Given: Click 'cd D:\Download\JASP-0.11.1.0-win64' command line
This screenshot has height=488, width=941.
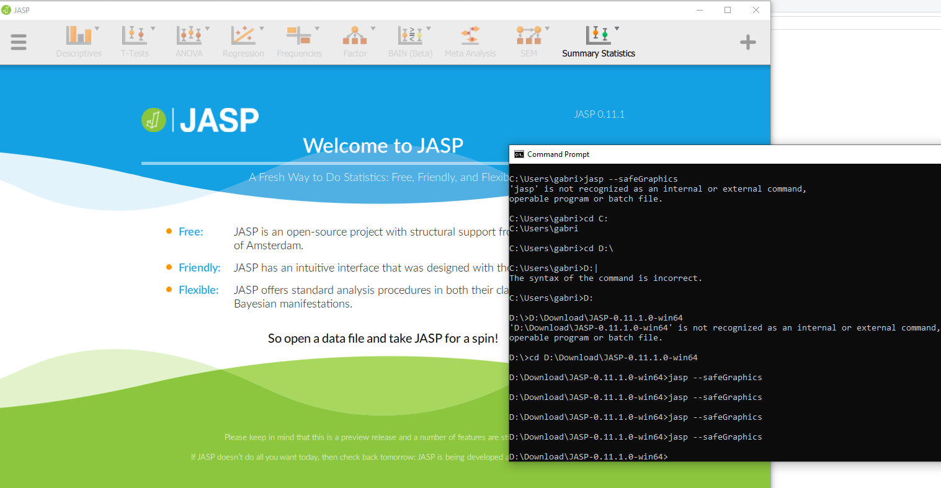Looking at the screenshot, I should click(604, 358).
